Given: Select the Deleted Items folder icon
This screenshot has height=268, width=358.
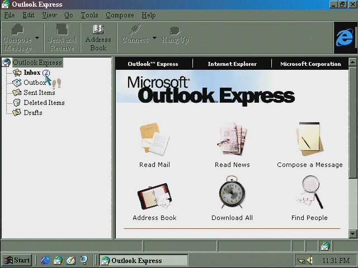Looking at the screenshot, I should (x=17, y=103).
